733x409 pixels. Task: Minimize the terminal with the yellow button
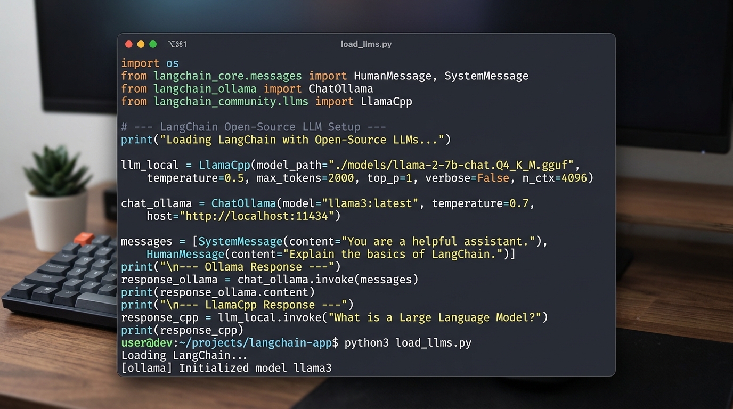click(x=141, y=44)
